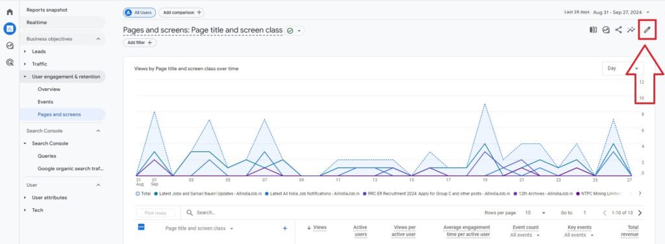Collapse the Business objectives section
Image resolution: width=665 pixels, height=244 pixels.
pos(99,38)
